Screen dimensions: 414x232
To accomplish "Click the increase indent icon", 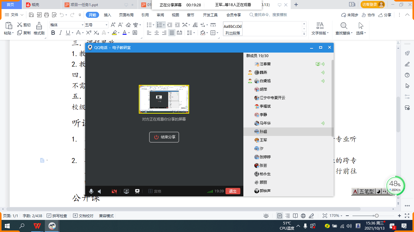I will 177,25.
